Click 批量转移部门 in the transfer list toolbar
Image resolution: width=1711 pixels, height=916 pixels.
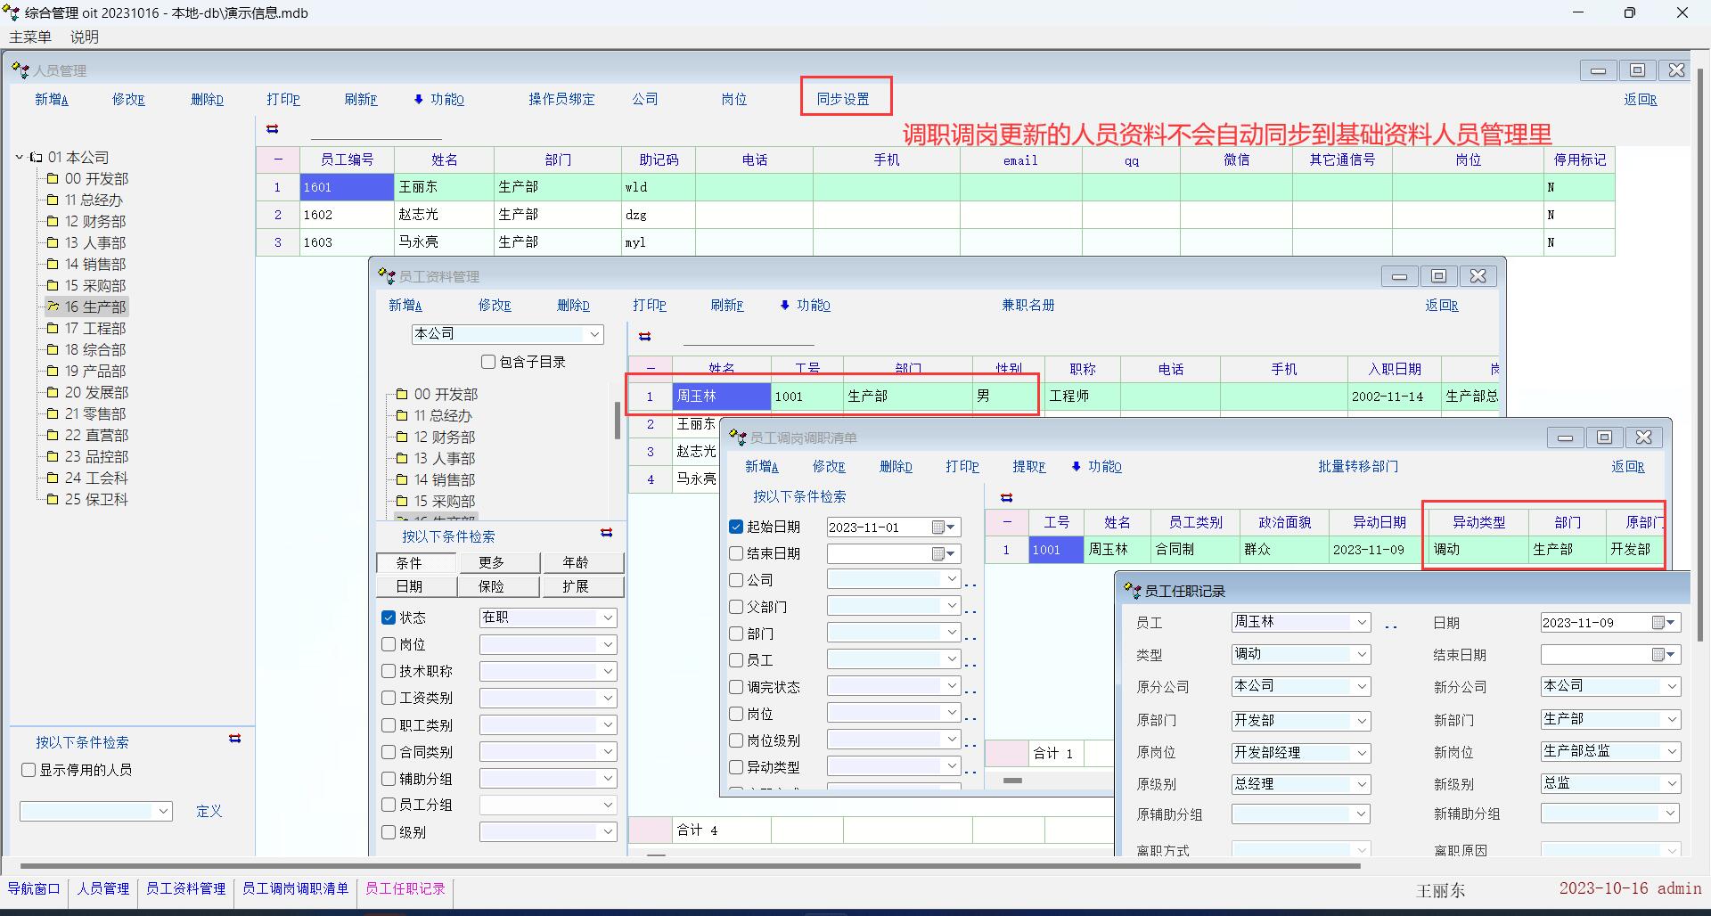click(1358, 466)
